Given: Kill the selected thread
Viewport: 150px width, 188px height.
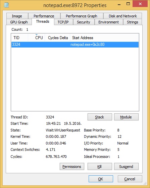Looking at the screenshot, I should tap(100, 167).
